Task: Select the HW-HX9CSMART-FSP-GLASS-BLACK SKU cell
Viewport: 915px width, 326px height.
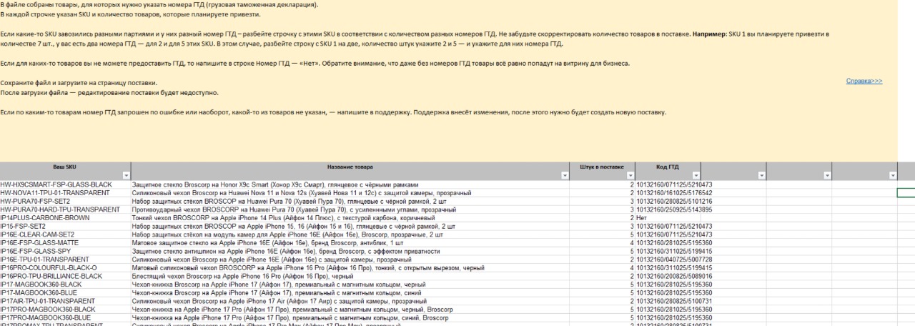Action: 66,184
